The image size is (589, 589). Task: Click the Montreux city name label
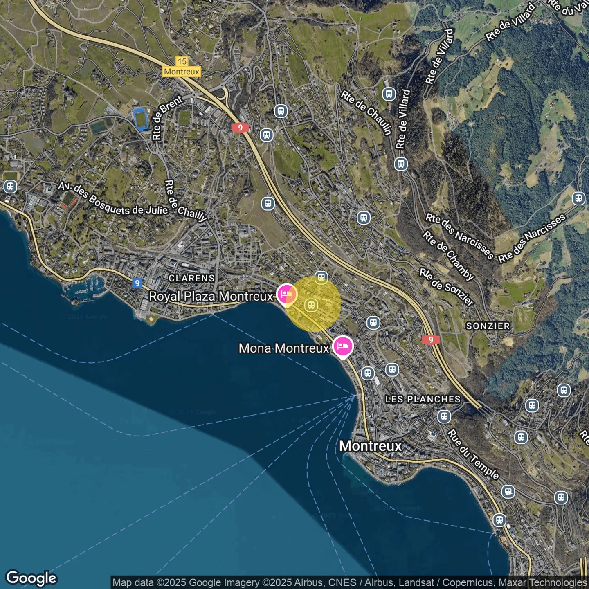coord(371,446)
